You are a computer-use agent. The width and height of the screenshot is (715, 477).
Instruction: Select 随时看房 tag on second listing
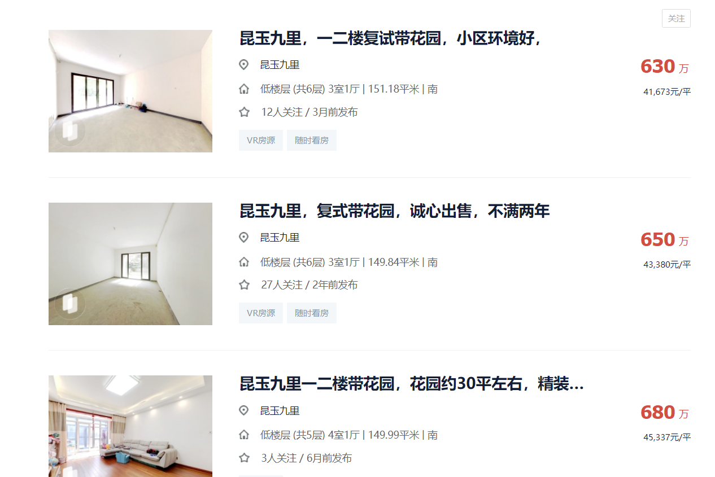[312, 313]
